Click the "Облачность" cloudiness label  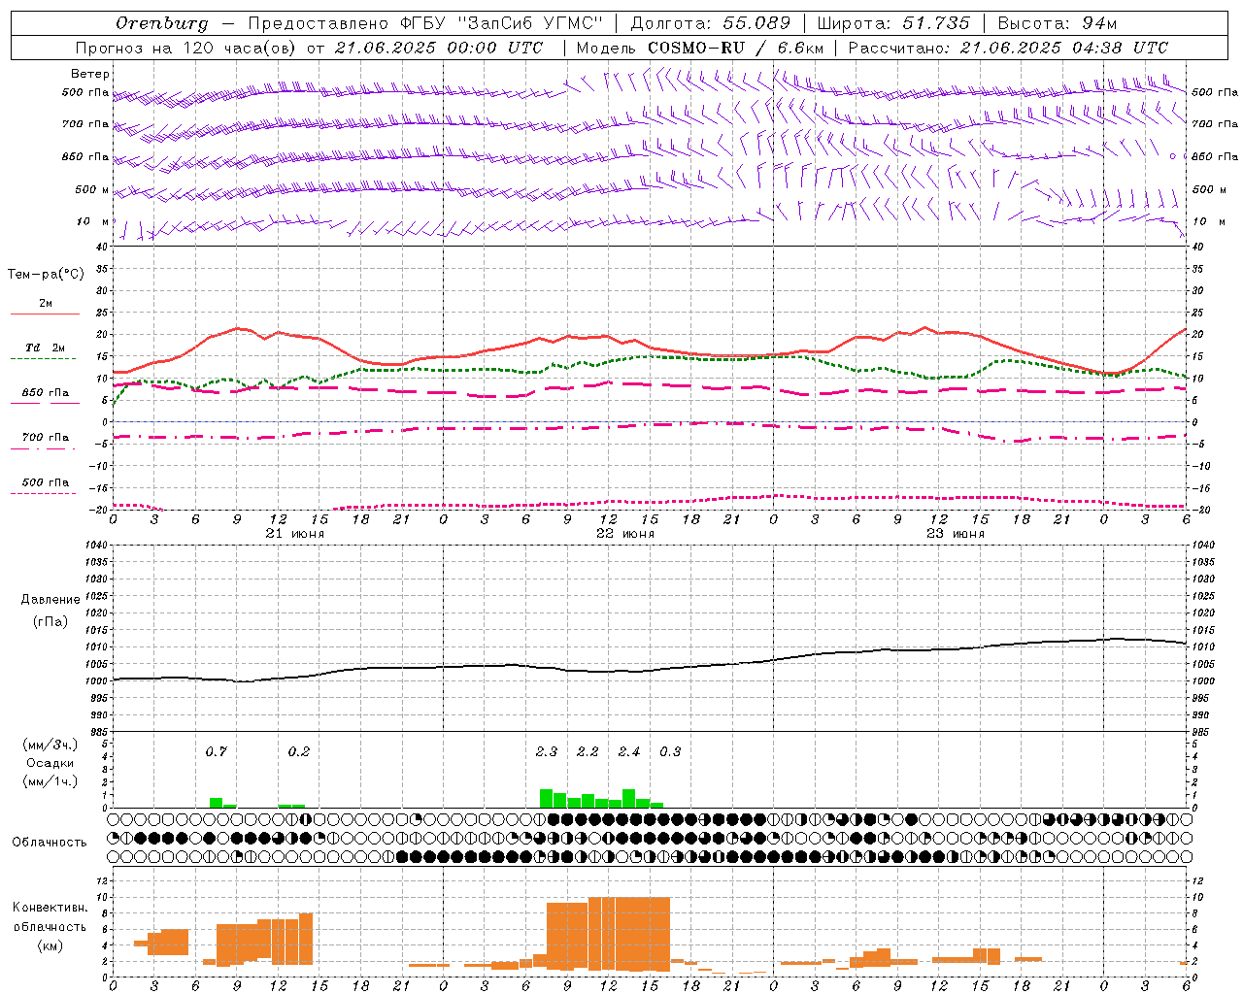[x=49, y=842]
